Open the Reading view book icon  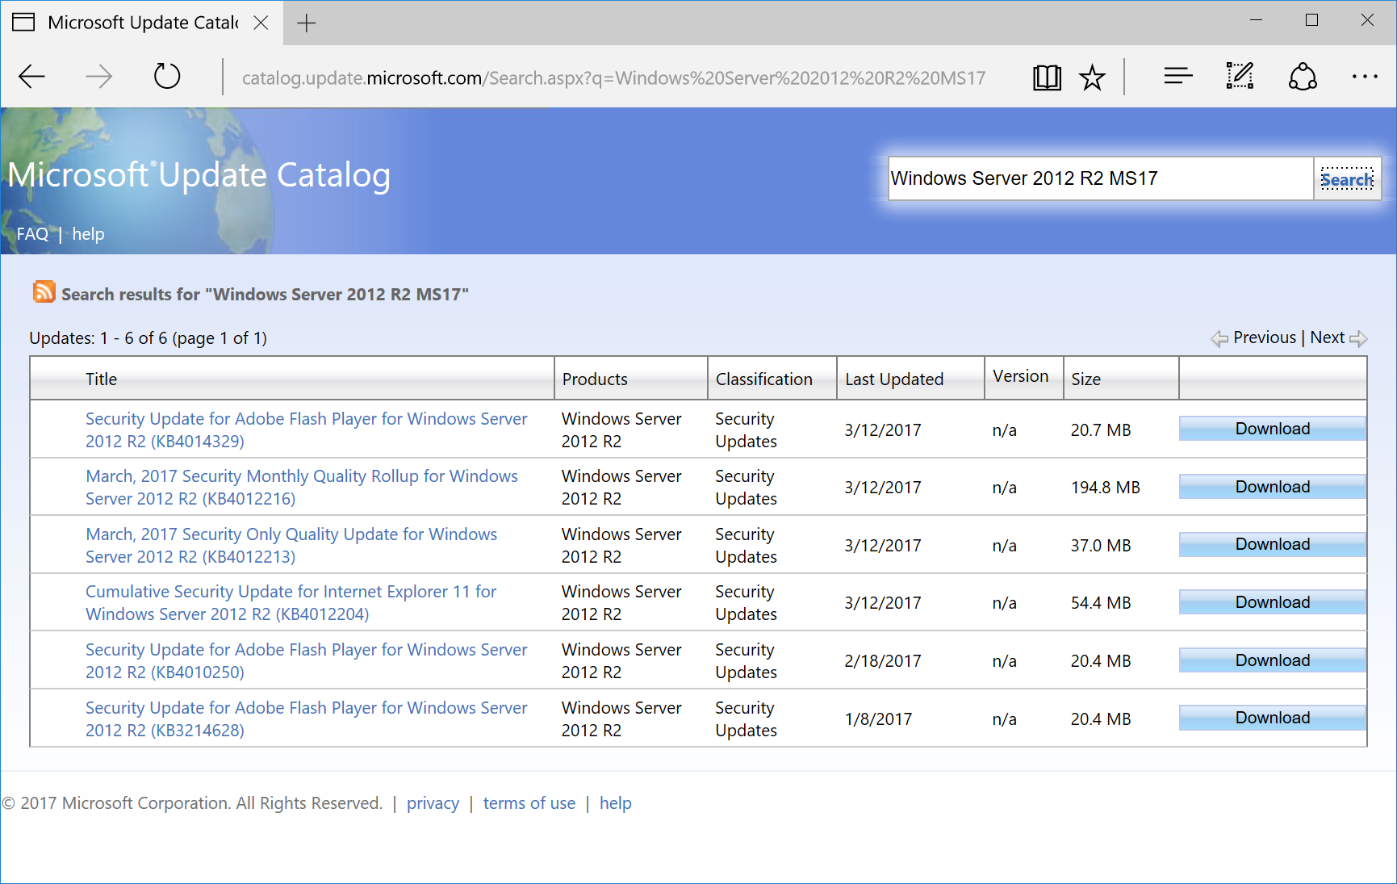coord(1047,78)
